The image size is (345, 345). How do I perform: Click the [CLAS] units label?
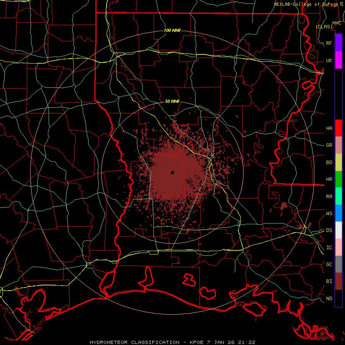324,26
